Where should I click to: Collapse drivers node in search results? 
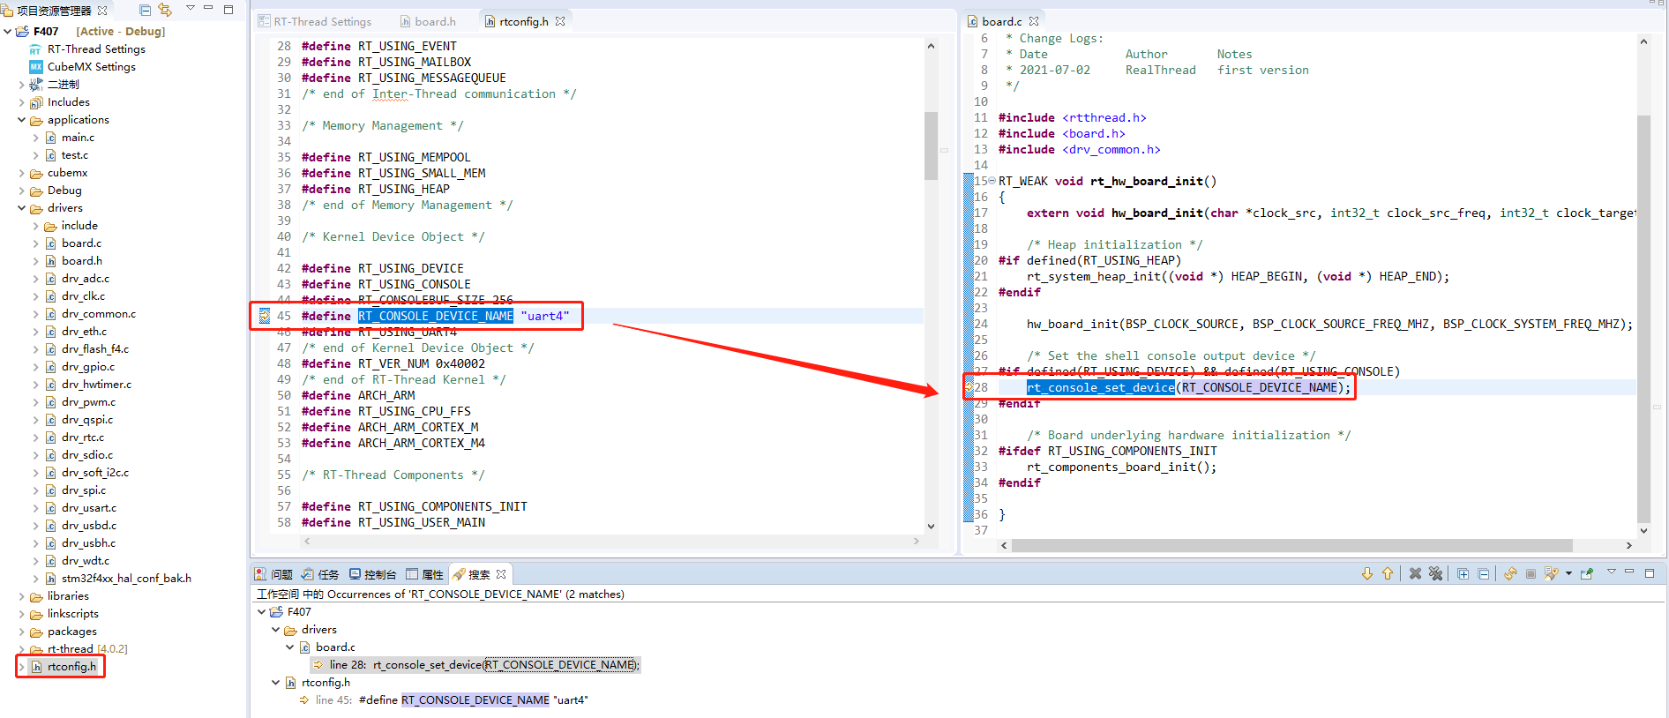275,629
